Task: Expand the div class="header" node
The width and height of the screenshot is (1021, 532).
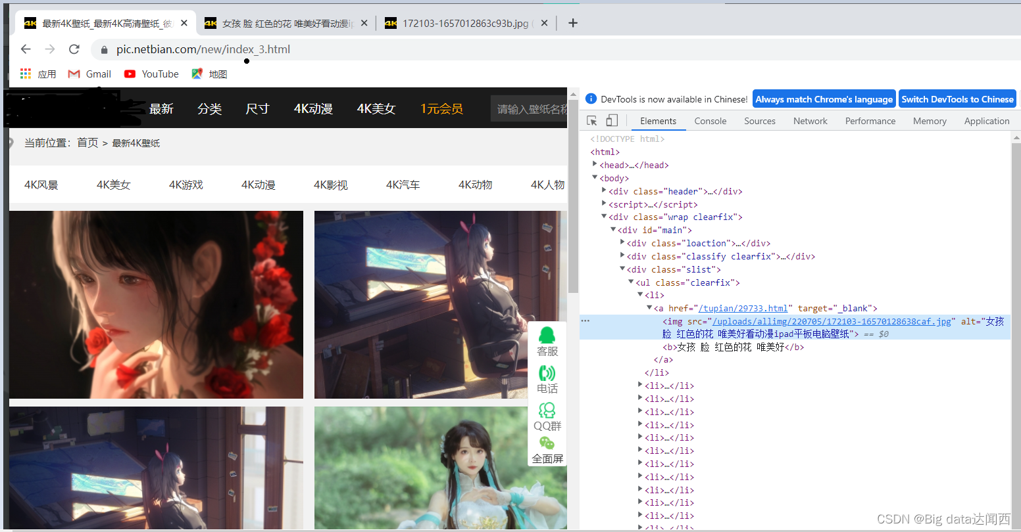Action: tap(604, 190)
